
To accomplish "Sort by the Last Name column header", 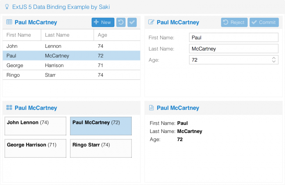I will [67, 35].
